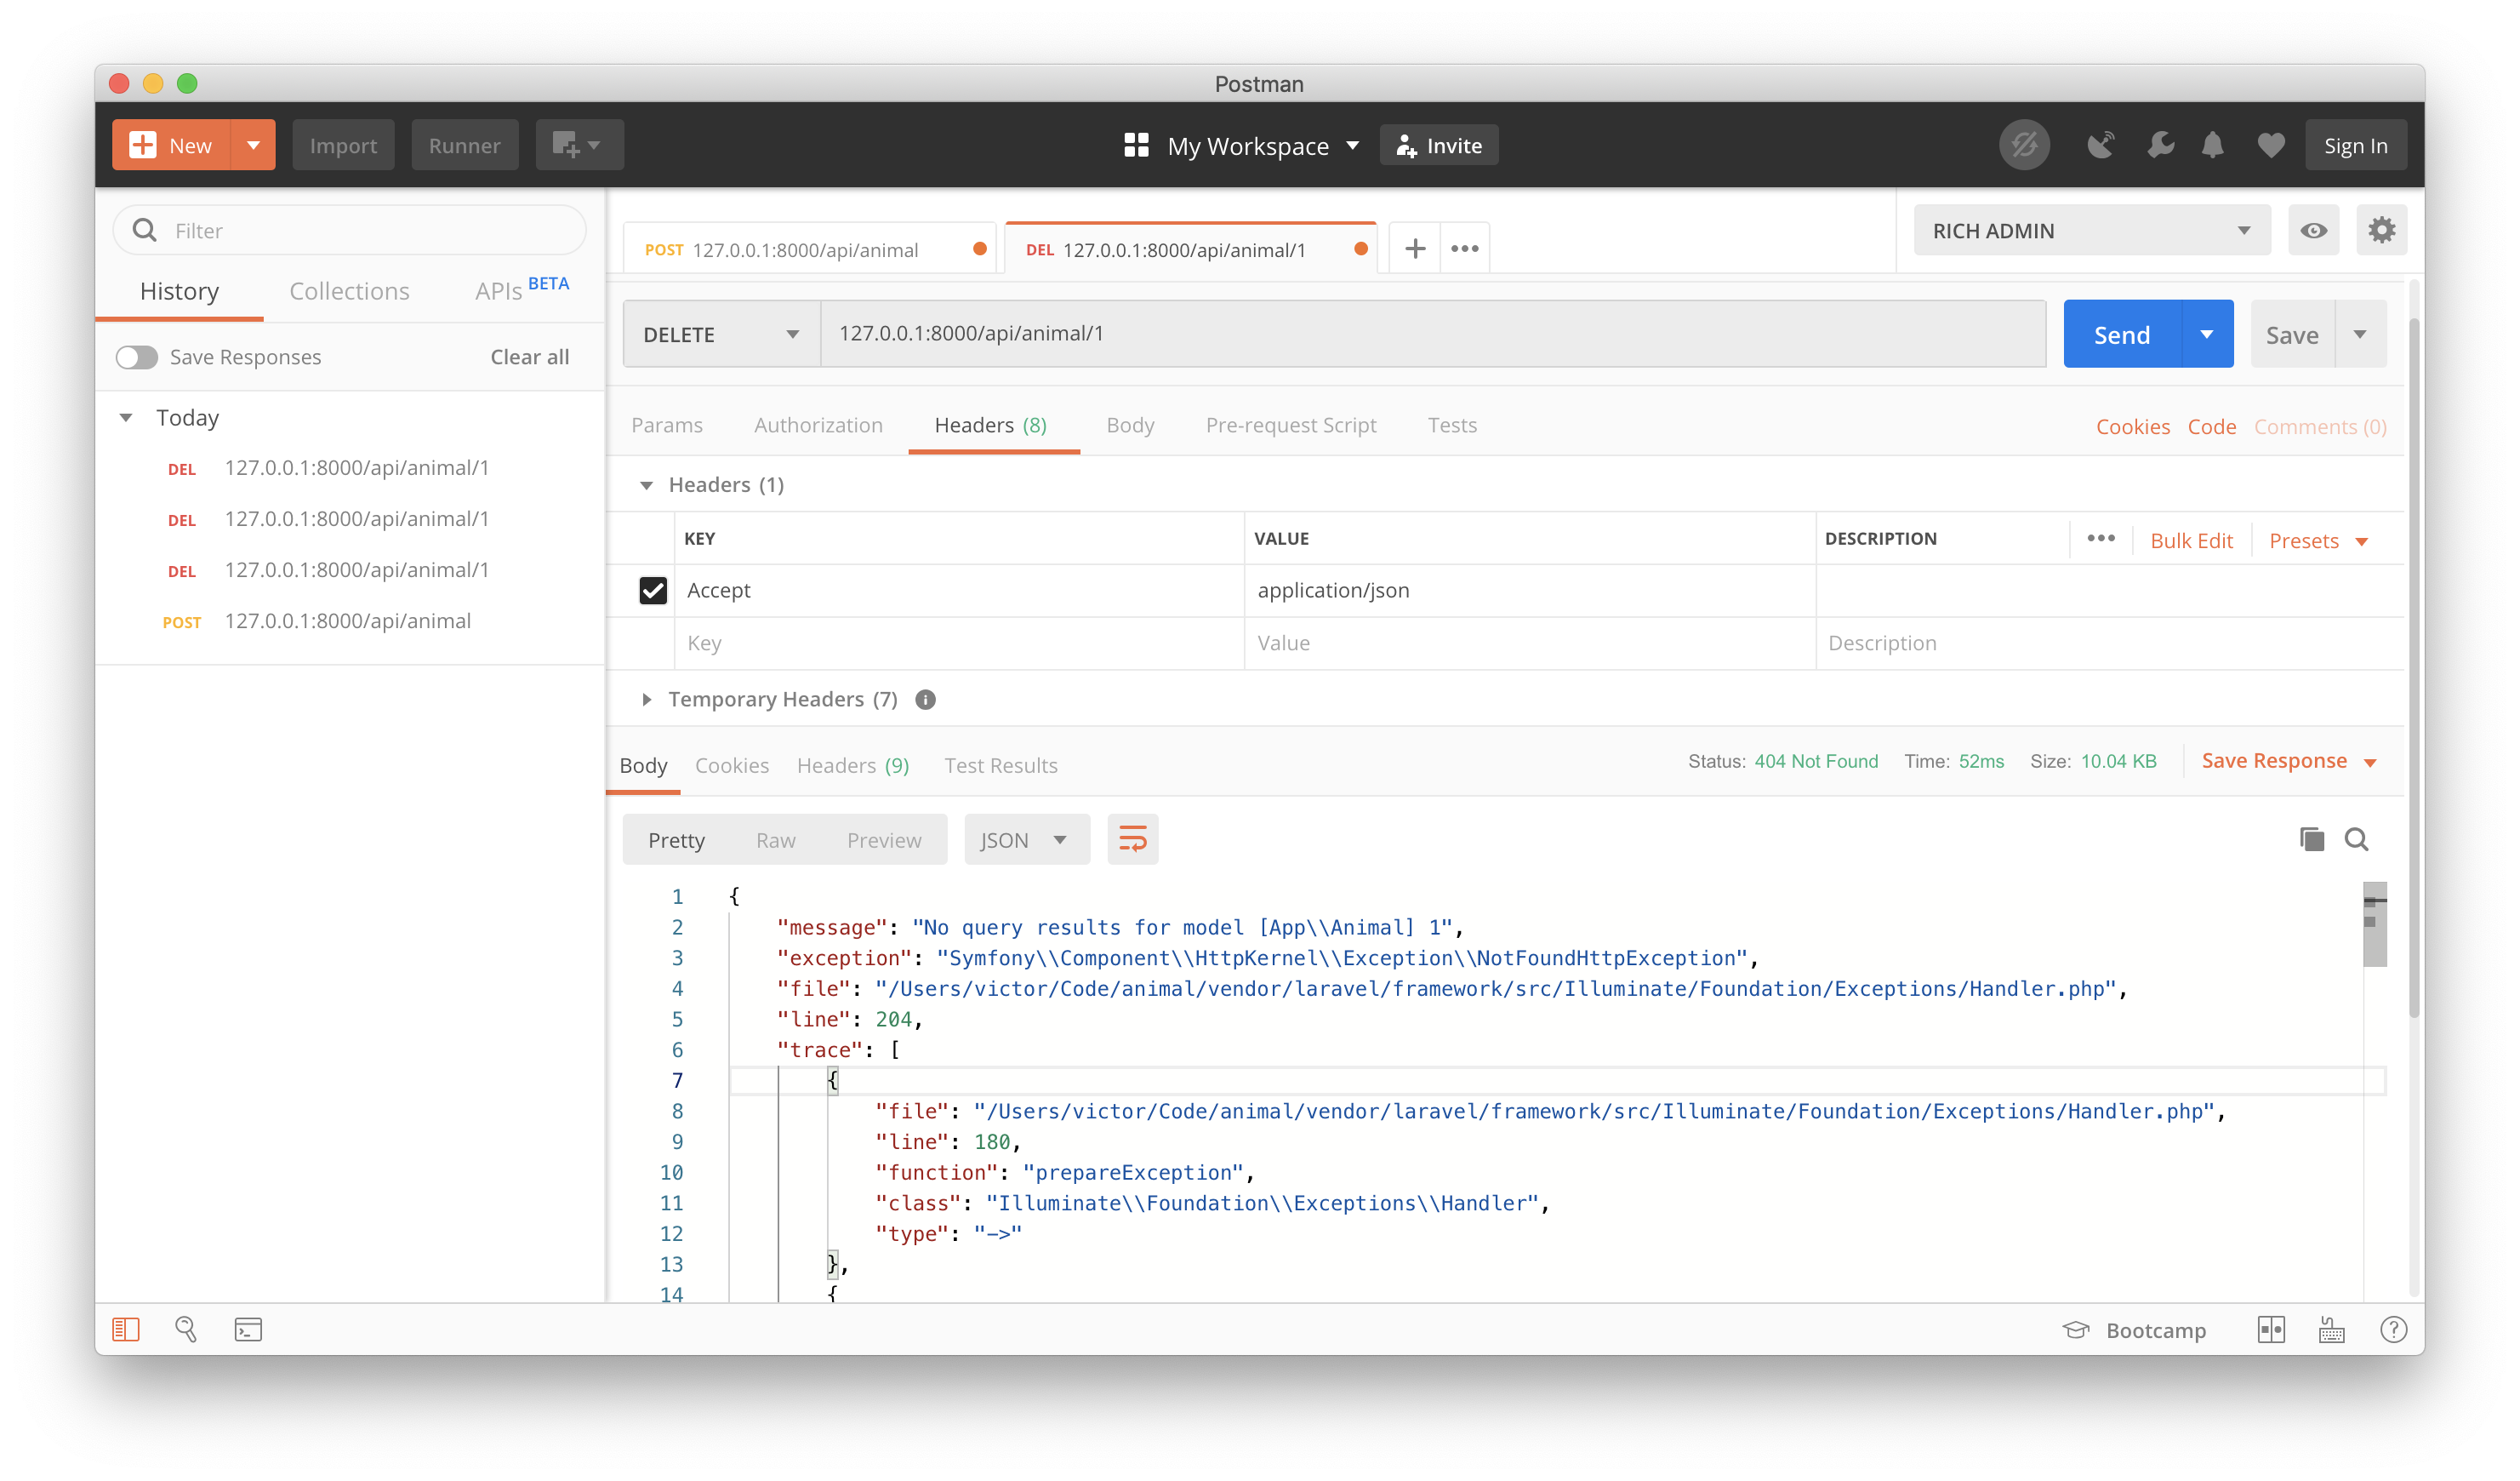Screen dimensions: 2520x1481
Task: Click the New request plus icon
Action: click(x=143, y=145)
